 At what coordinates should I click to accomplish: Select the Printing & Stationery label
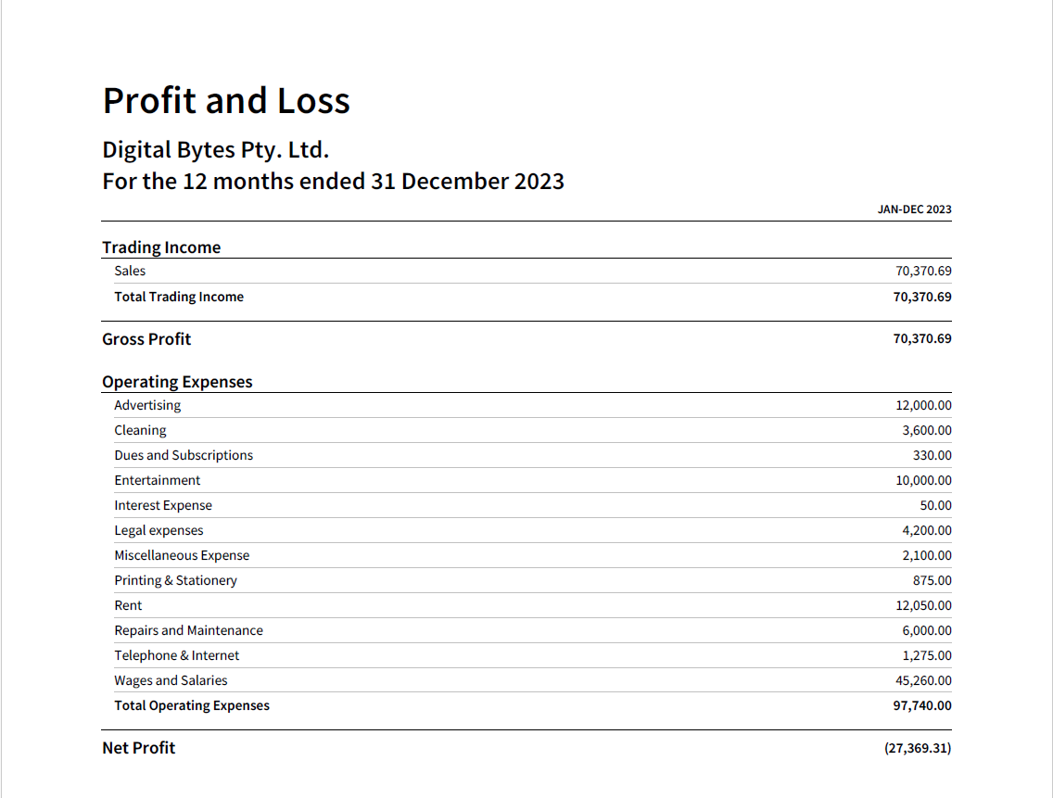click(175, 580)
